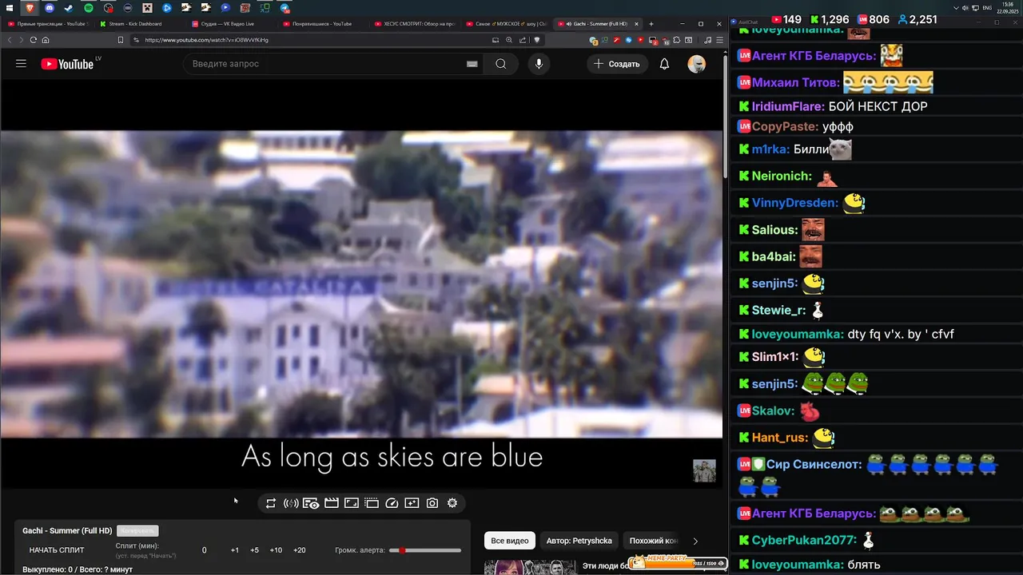Click the browser address bar URL
1023x575 pixels.
pos(206,40)
